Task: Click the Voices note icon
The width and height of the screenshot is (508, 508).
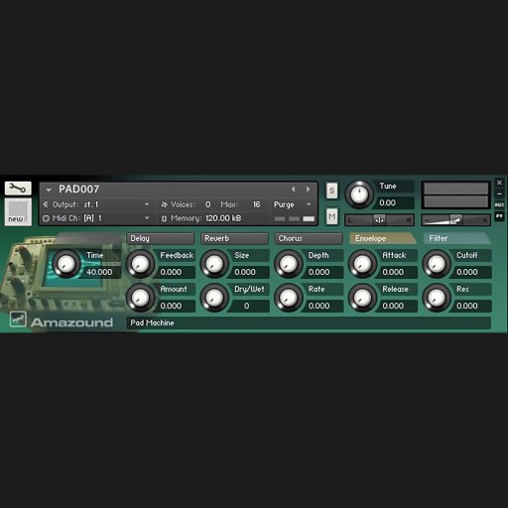Action: point(165,204)
